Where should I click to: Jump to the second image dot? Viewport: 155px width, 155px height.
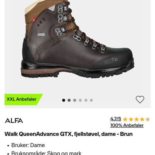[x=69, y=100]
